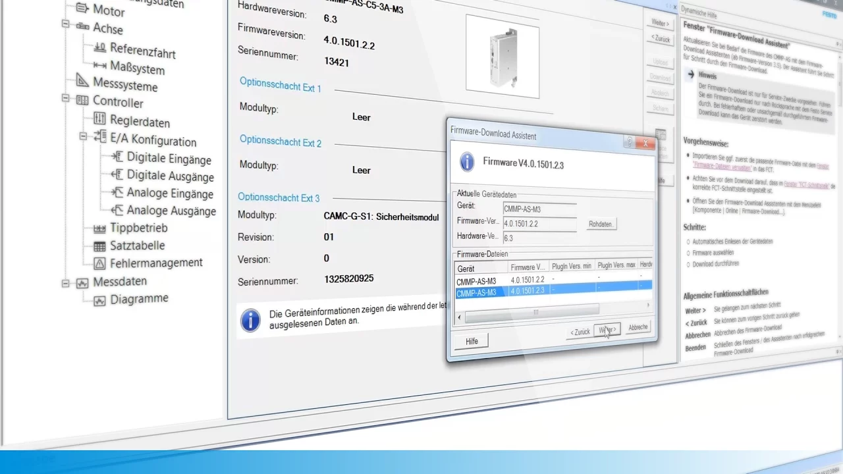Image resolution: width=843 pixels, height=474 pixels.
Task: Click the left scroll arrow of firmware list
Action: 459,317
